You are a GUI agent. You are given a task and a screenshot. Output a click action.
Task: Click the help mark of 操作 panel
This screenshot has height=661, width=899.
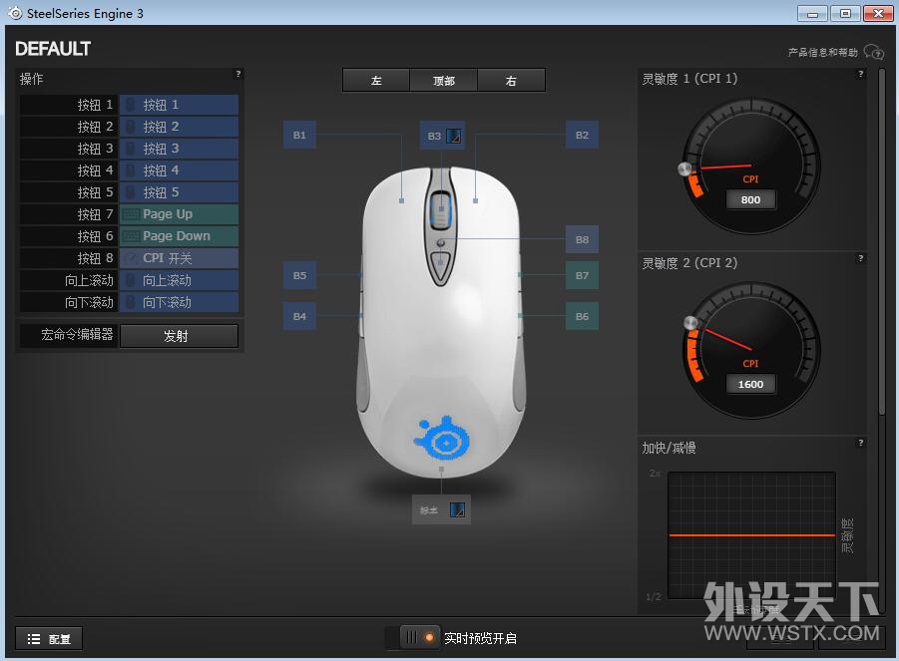237,74
